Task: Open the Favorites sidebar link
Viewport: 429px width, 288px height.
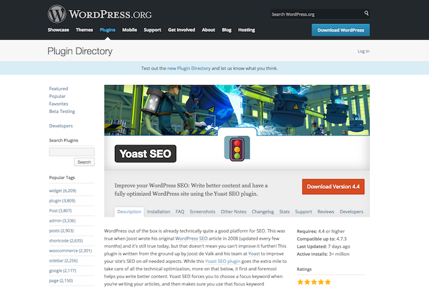Action: click(59, 104)
